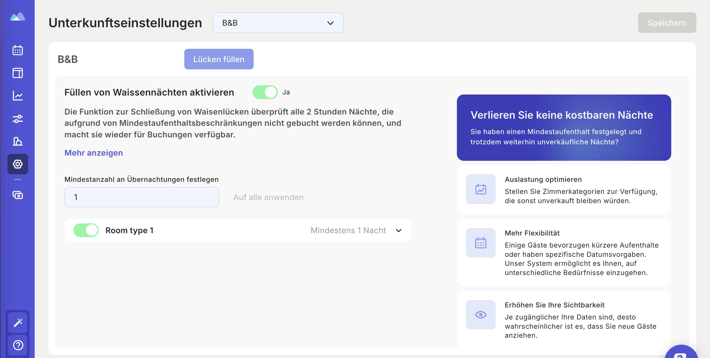Click the Sichtbarkeit eye icon
Viewport: 710px width, 358px height.
coord(481,315)
